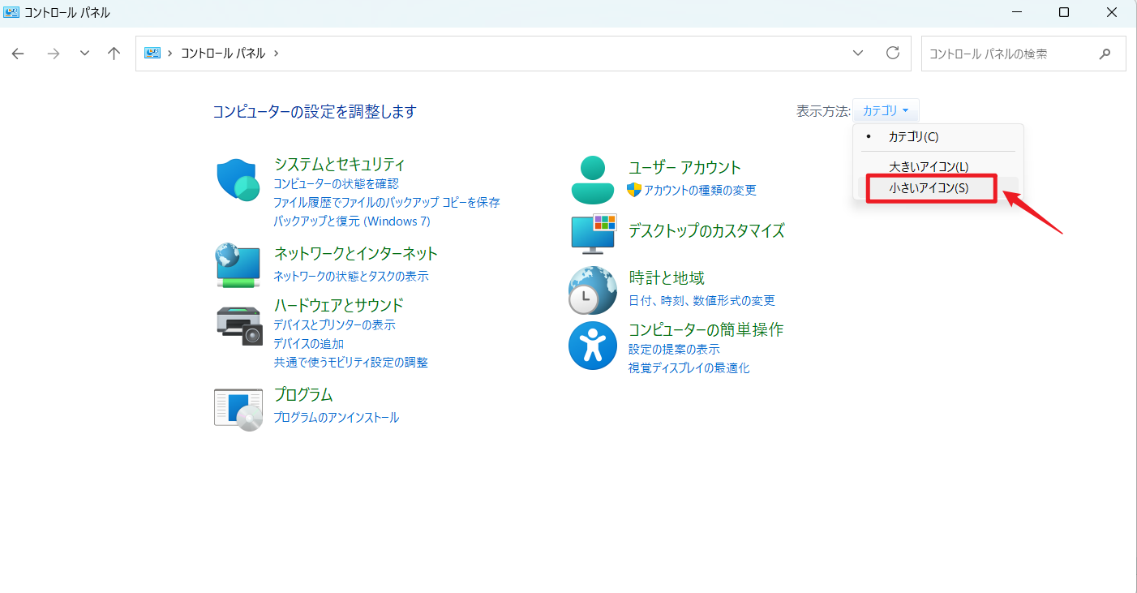Expand the address bar history dropdown
1137x593 pixels.
click(858, 53)
